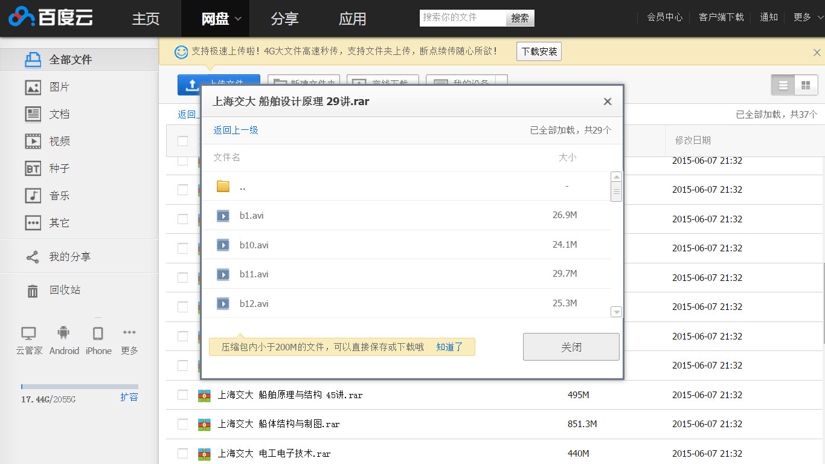Check the box for 船体结构与制图.rar
The height and width of the screenshot is (464, 825).
point(182,424)
